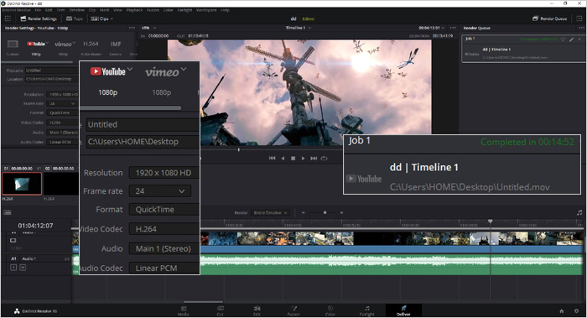Open the File menu
This screenshot has width=587, height=318.
click(x=38, y=10)
